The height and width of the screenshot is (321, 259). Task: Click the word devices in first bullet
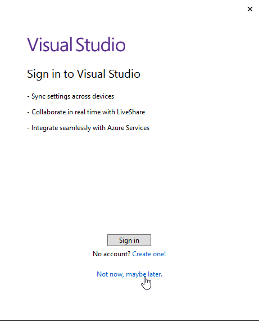tap(103, 96)
